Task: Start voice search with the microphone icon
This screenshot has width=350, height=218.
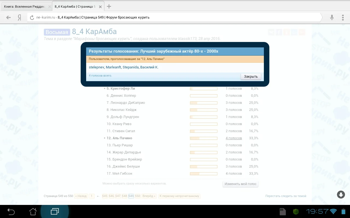Action: point(331,17)
